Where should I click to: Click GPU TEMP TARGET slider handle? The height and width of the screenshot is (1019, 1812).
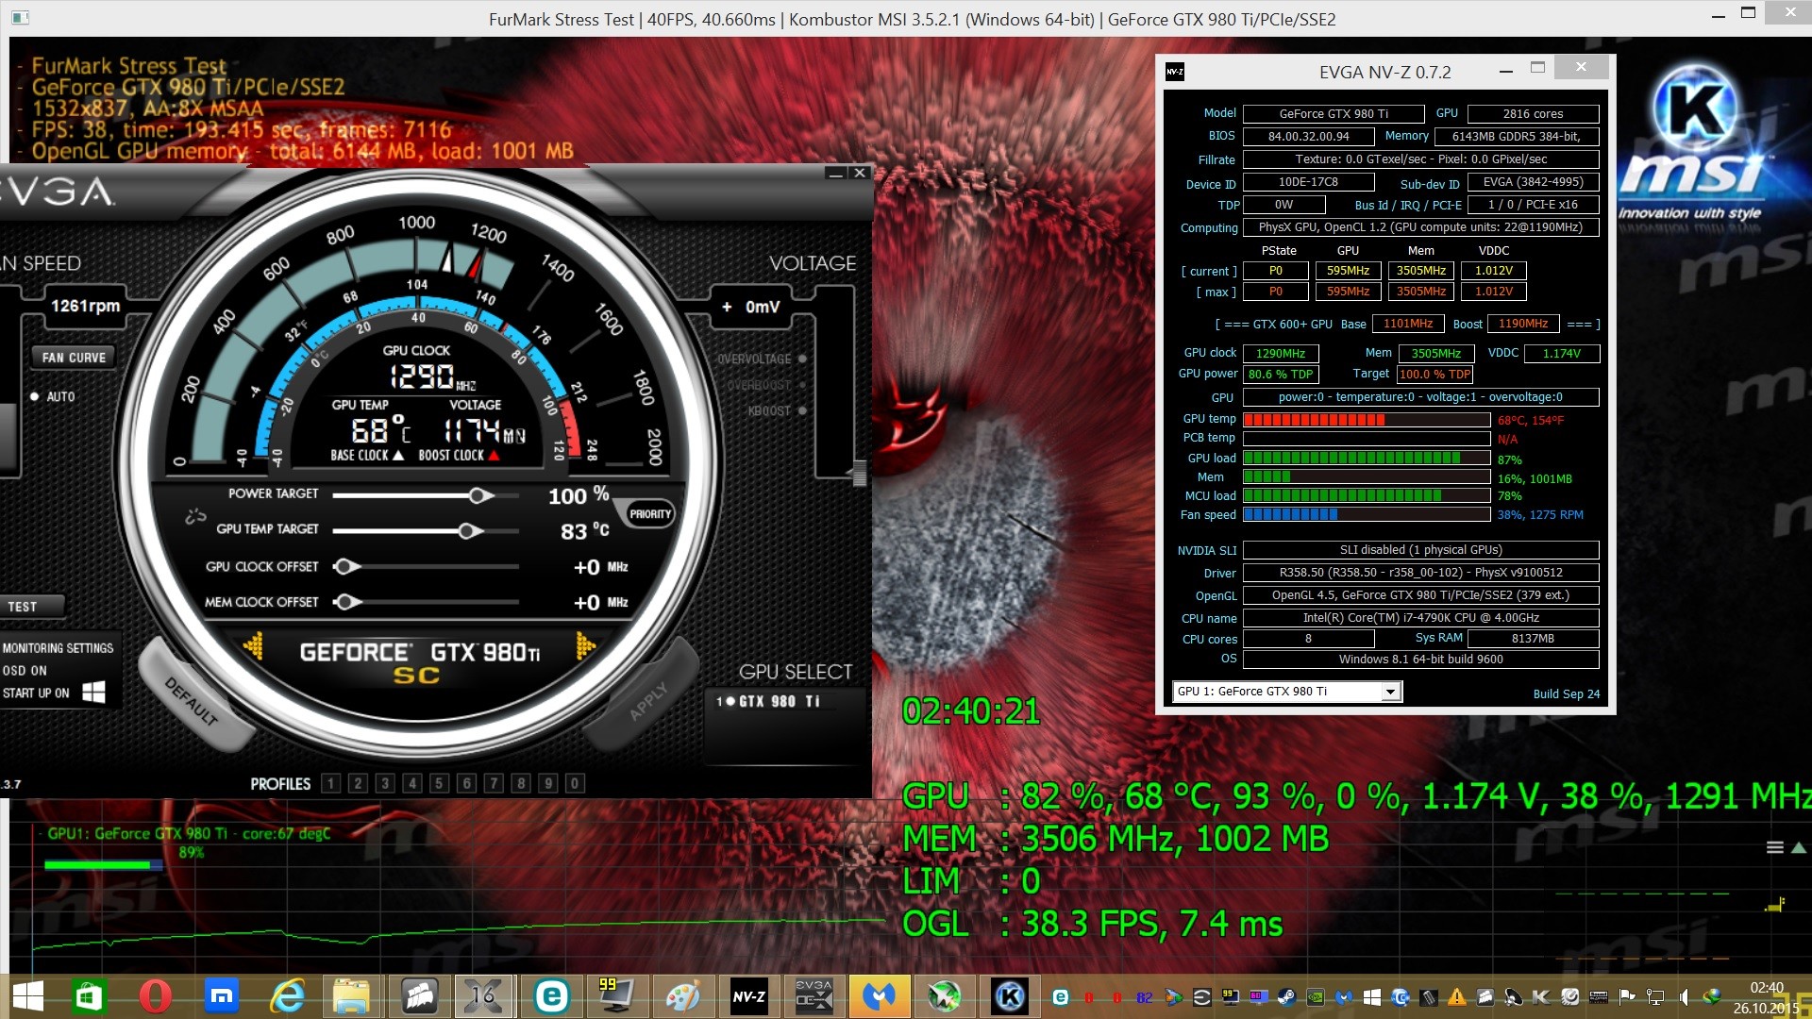tap(470, 531)
